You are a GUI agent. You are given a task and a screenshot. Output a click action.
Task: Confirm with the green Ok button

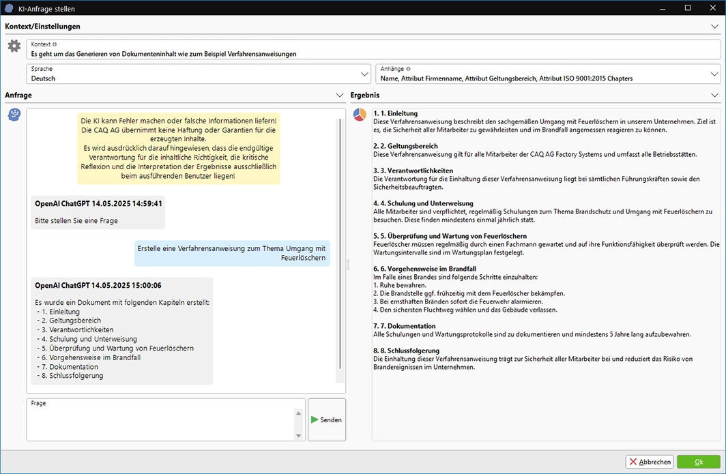pos(698,462)
